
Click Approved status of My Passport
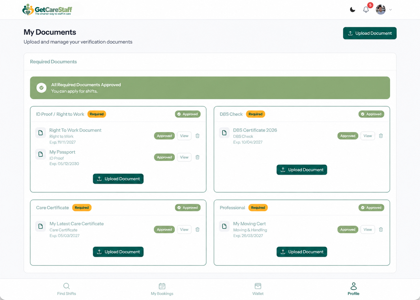click(x=164, y=157)
